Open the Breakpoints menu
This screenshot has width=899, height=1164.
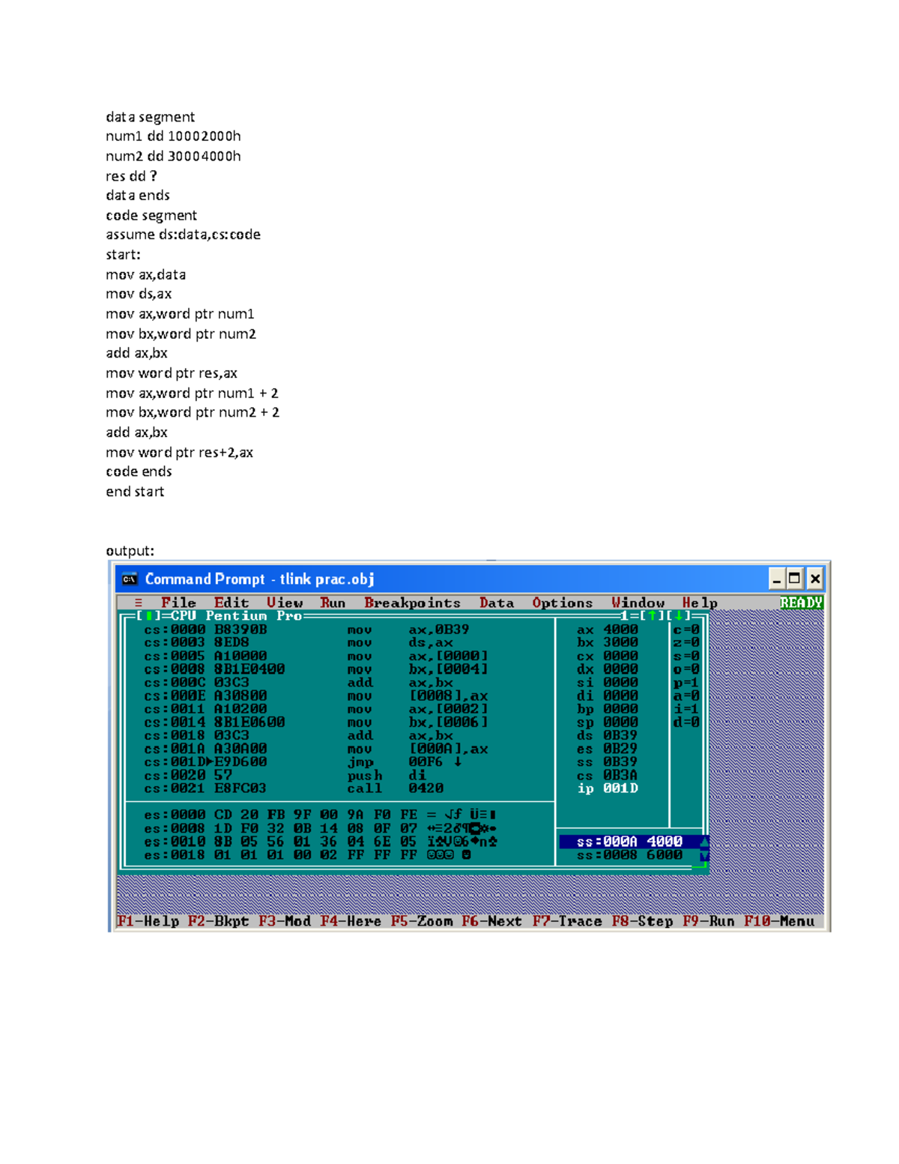(x=413, y=603)
